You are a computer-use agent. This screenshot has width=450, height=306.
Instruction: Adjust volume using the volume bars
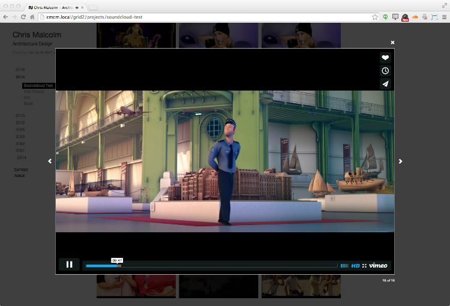[344, 265]
